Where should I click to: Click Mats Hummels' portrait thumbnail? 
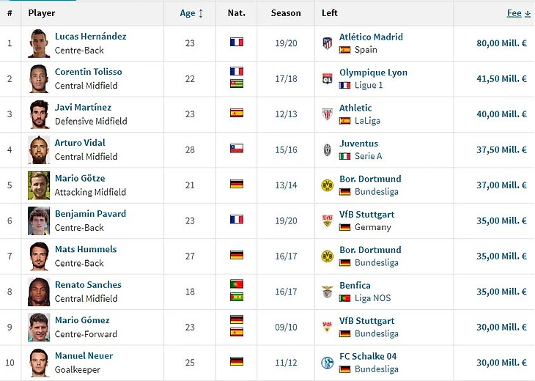click(x=39, y=256)
